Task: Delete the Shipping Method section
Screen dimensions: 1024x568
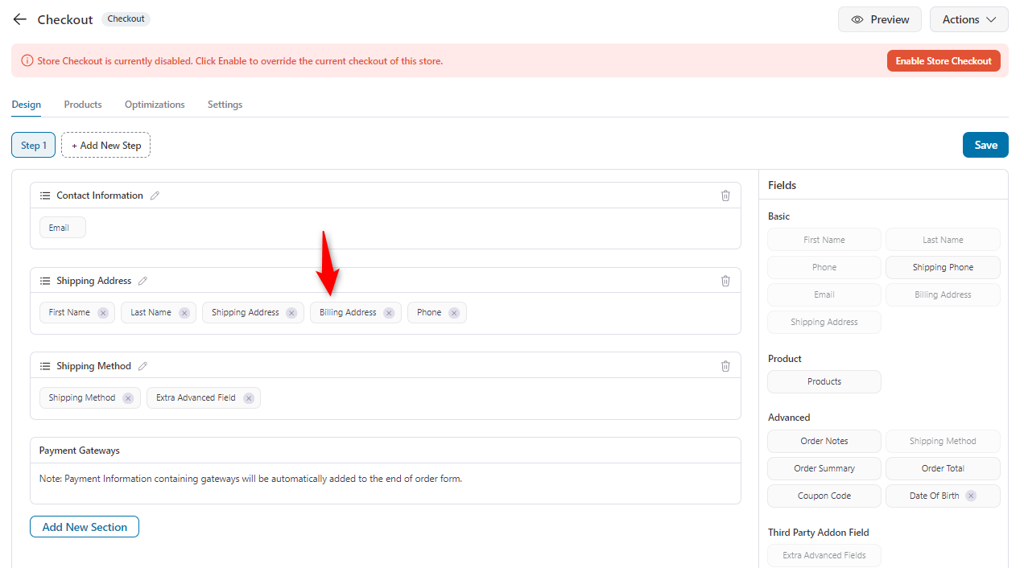Action: point(725,366)
